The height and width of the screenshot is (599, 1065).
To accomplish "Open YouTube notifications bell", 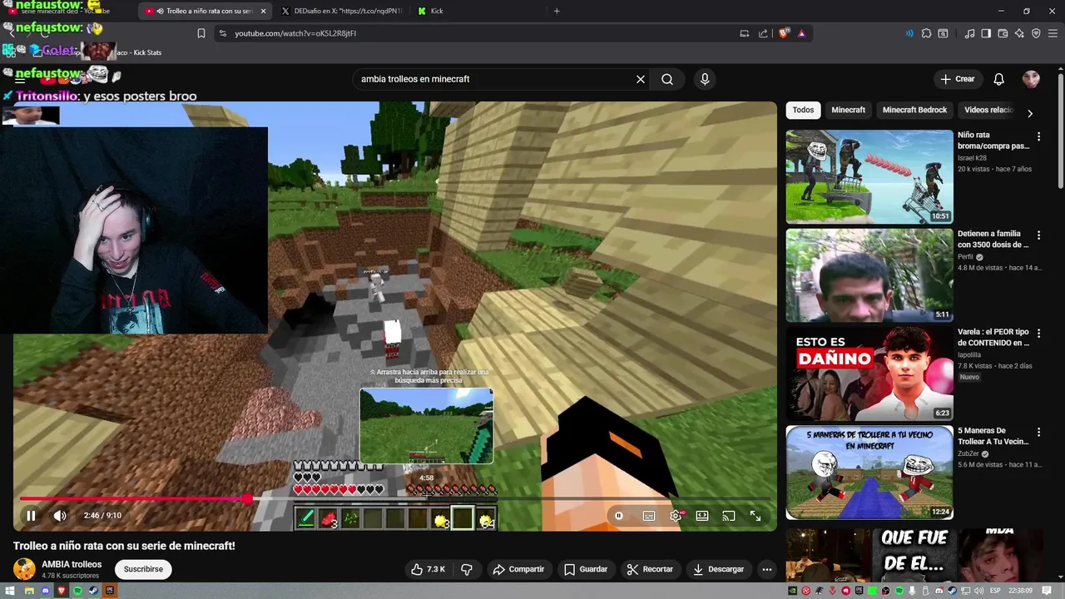I will tap(999, 79).
